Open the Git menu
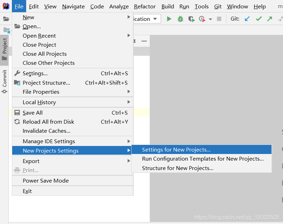 pos(218,7)
